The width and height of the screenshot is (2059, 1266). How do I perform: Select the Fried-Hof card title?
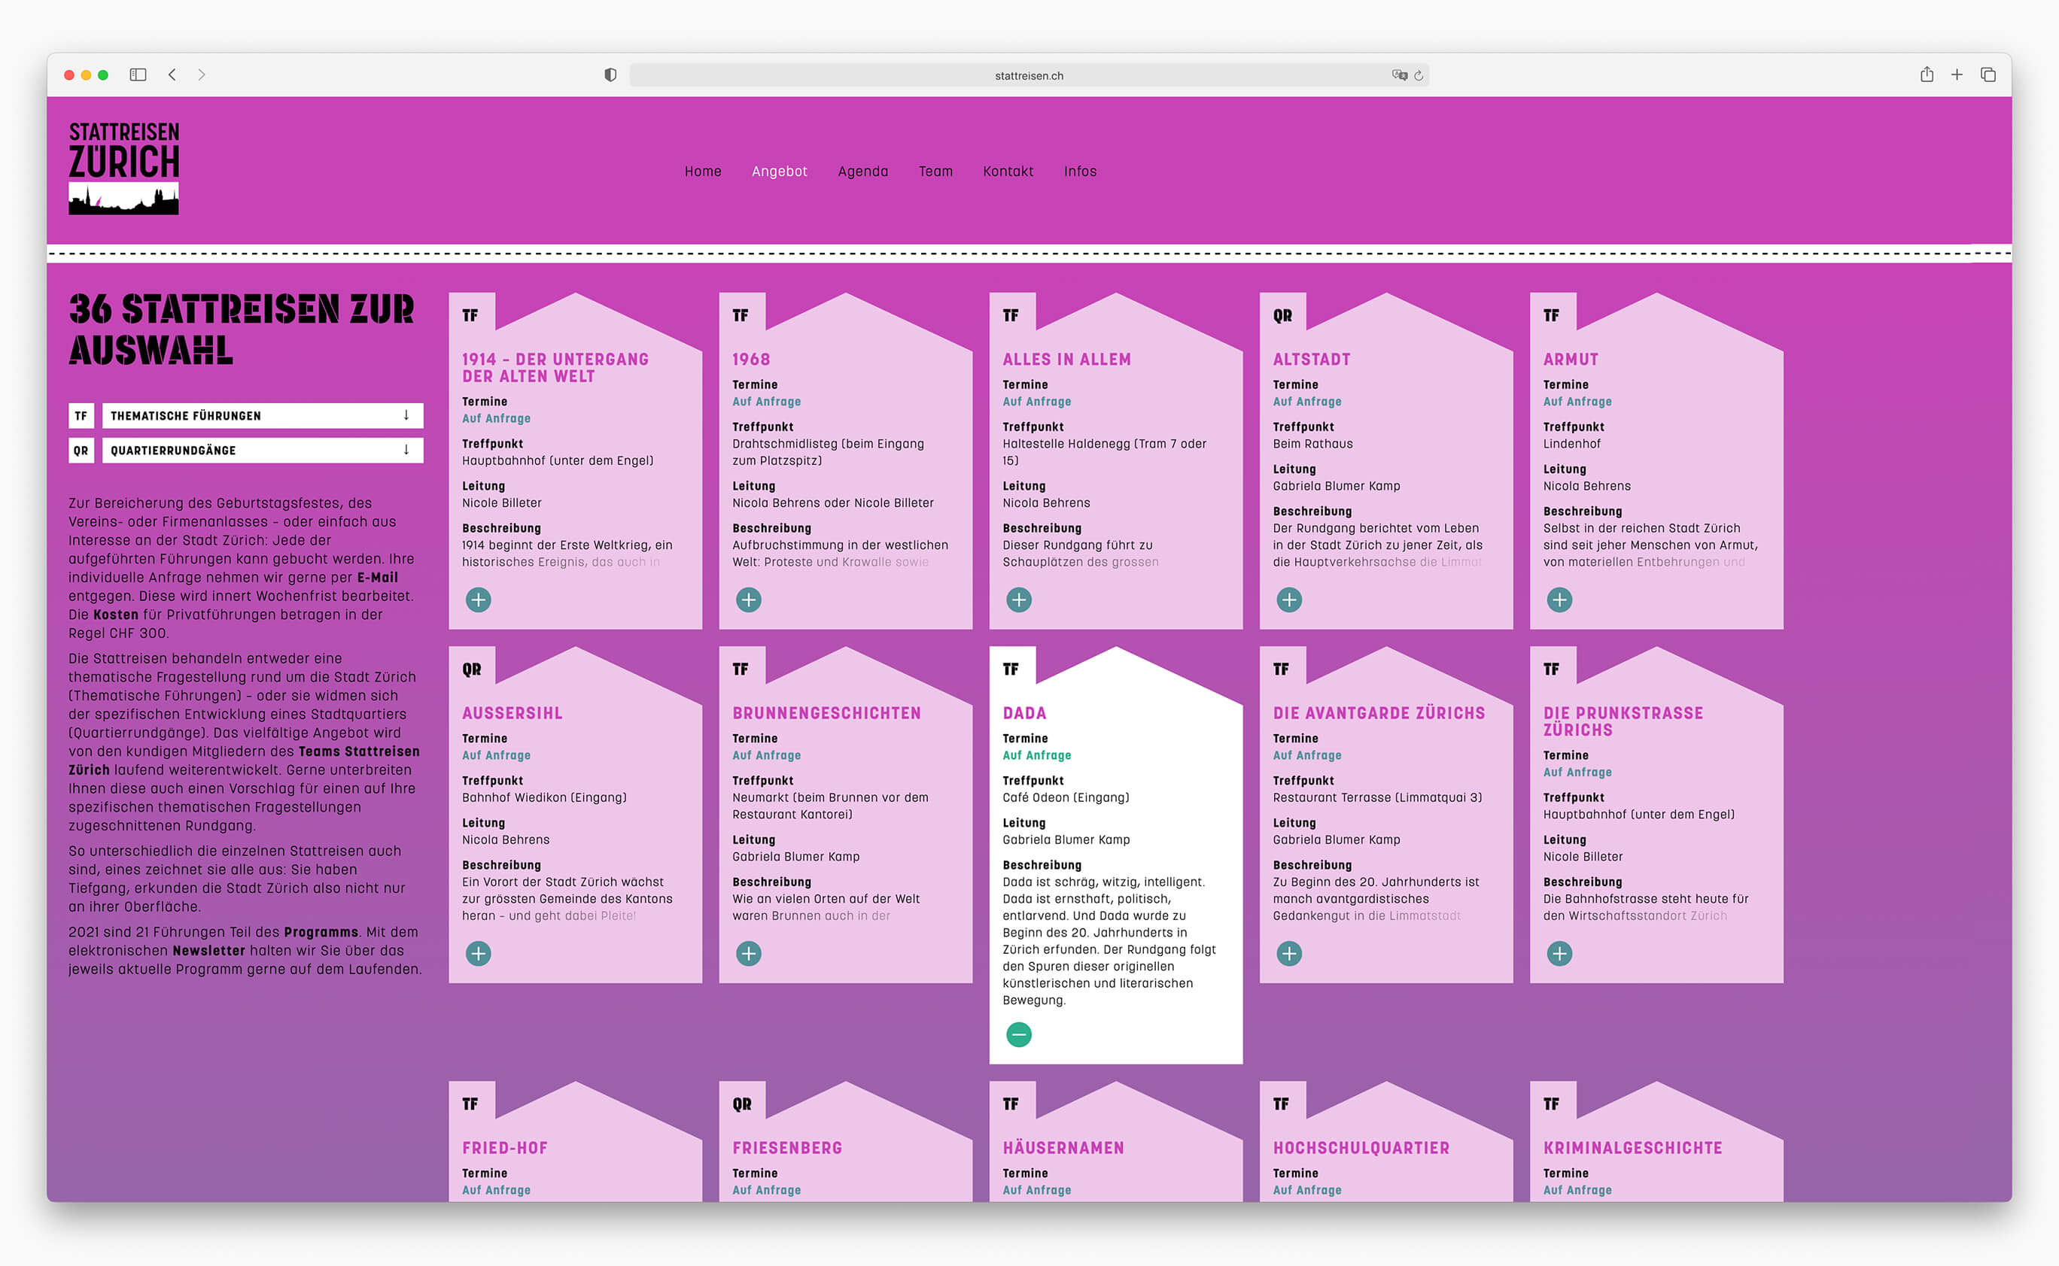click(x=505, y=1148)
